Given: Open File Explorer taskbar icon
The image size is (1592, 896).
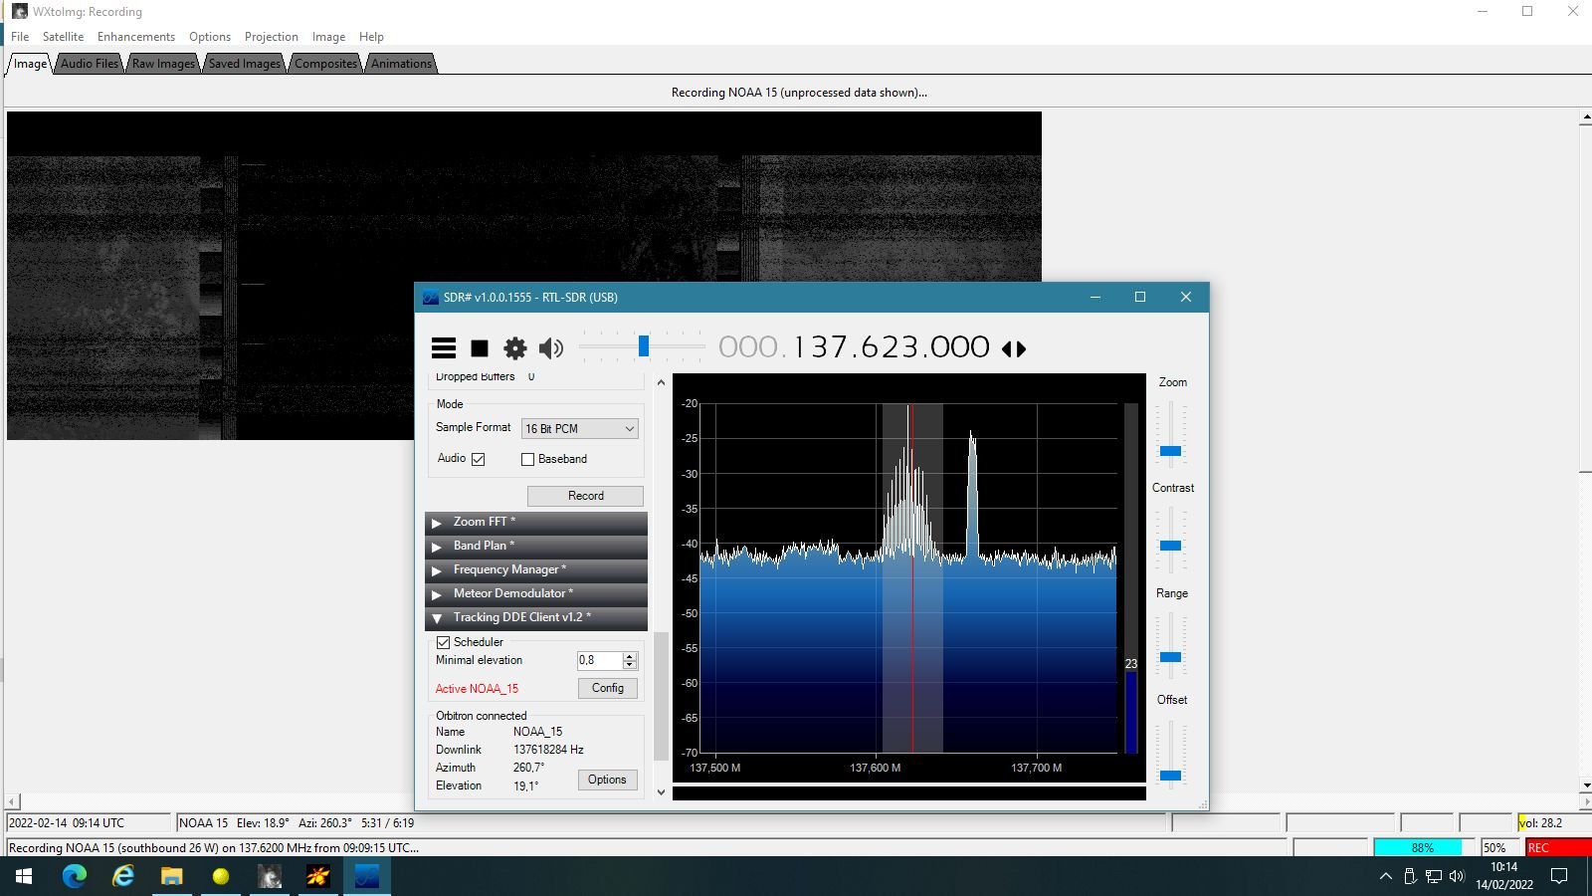Looking at the screenshot, I should tap(172, 876).
